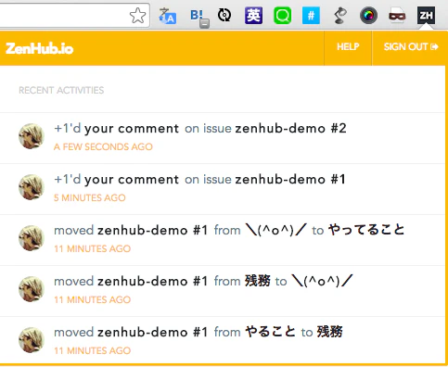Click 'your comment' in zenhub-demo #1 activity
Viewport: 448px width, 367px height.
pos(132,180)
